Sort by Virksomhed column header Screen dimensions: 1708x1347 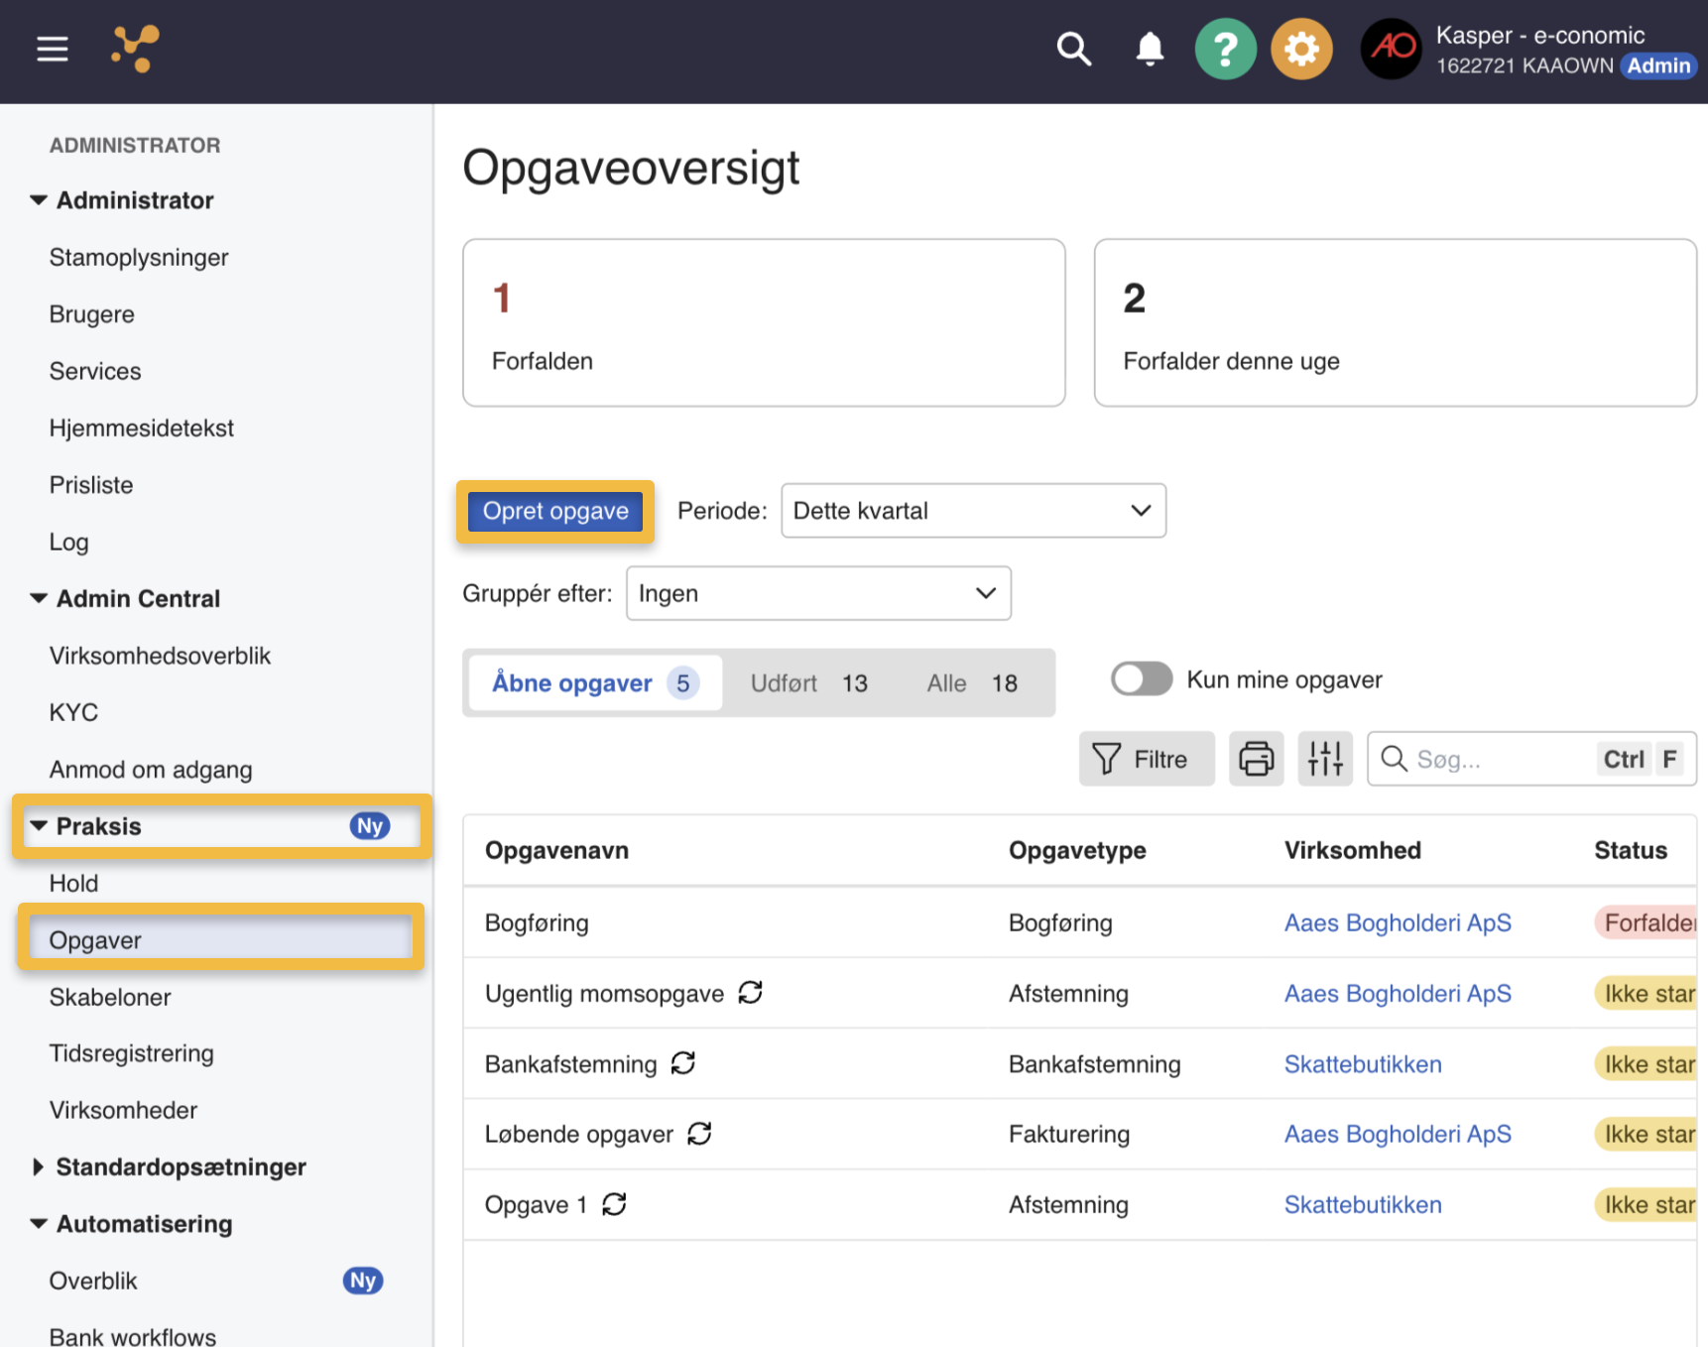1353,850
